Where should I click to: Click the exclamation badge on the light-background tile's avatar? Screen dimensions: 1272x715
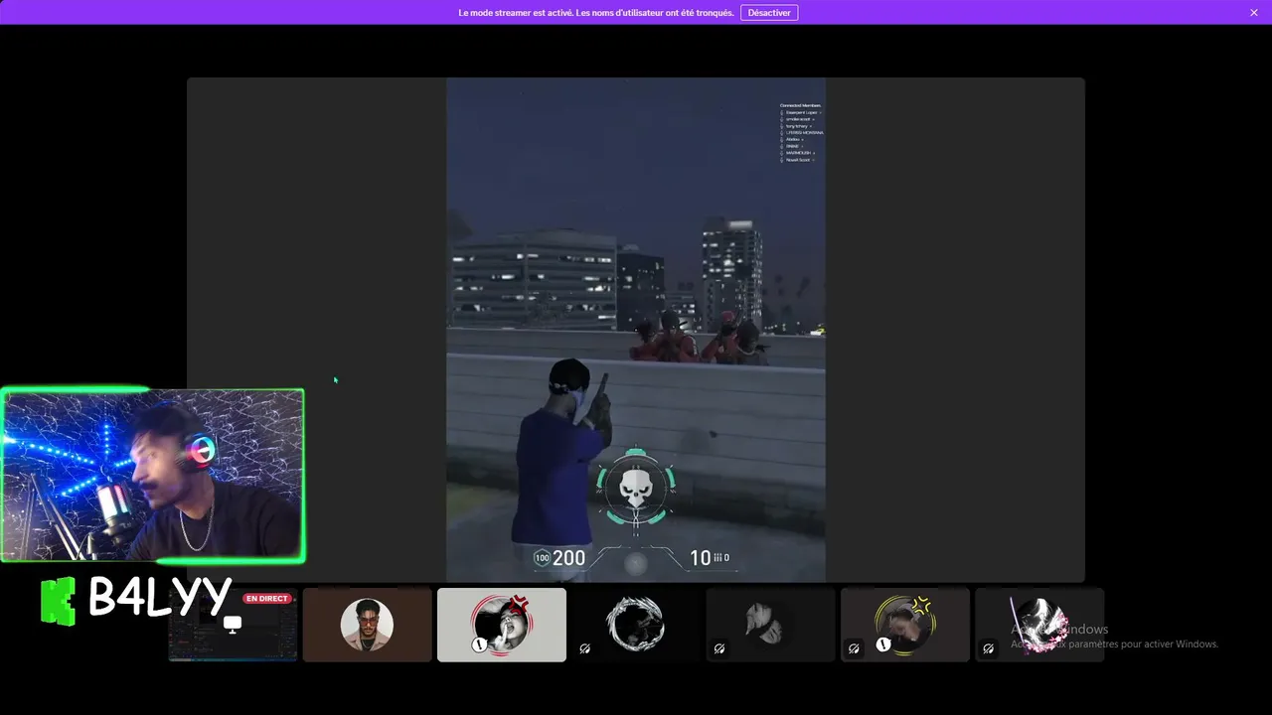coord(480,644)
